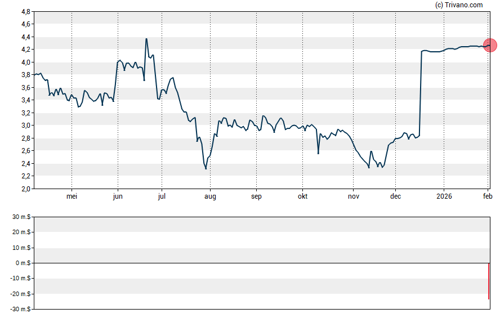The height and width of the screenshot is (318, 500).
Task: Select the 'feb' month label
Action: 488,196
